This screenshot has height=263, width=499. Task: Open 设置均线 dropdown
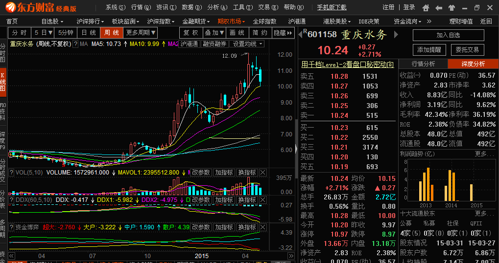pos(248,44)
